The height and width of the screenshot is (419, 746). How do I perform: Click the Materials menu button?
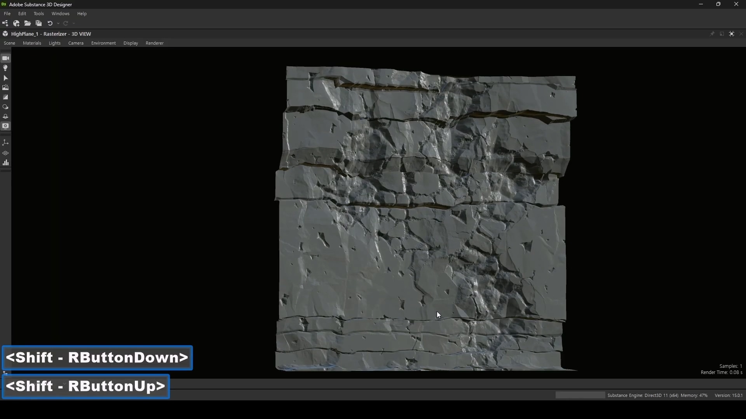point(32,43)
